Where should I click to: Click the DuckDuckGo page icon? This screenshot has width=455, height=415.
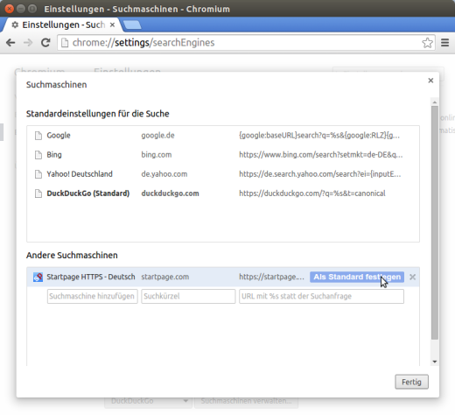point(38,193)
